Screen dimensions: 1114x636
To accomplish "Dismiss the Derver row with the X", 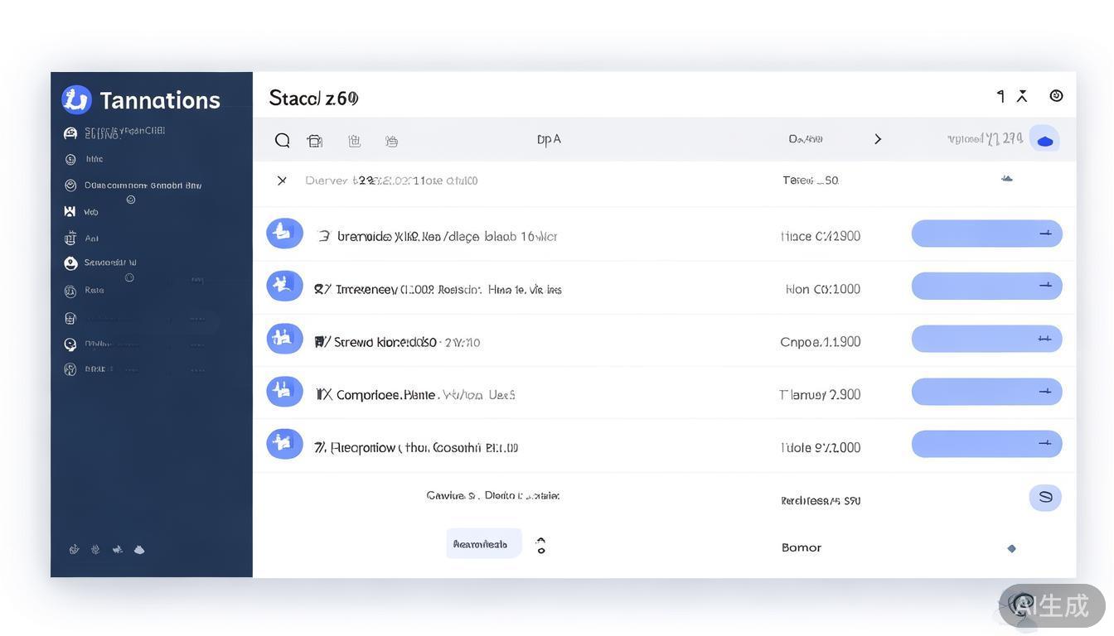I will point(282,181).
